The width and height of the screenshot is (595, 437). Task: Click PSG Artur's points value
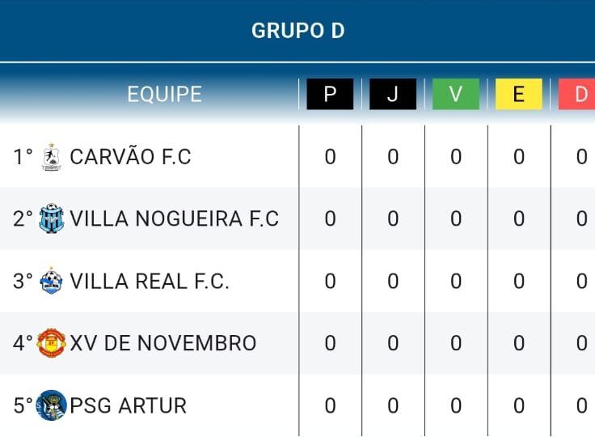click(330, 405)
